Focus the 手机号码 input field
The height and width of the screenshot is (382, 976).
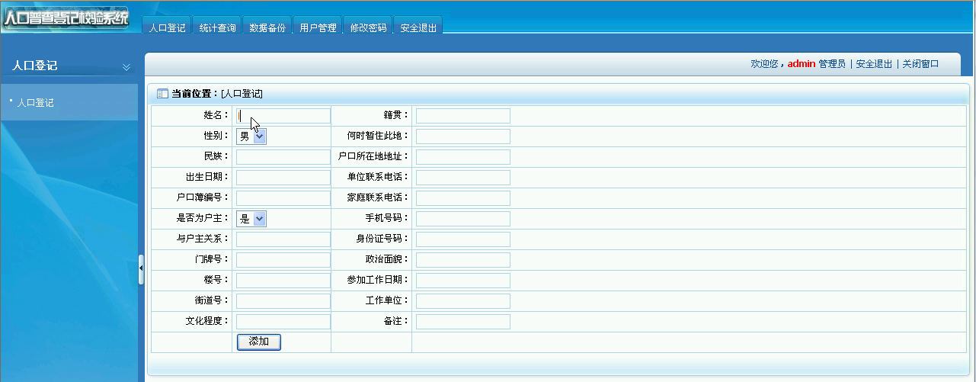[x=463, y=219]
